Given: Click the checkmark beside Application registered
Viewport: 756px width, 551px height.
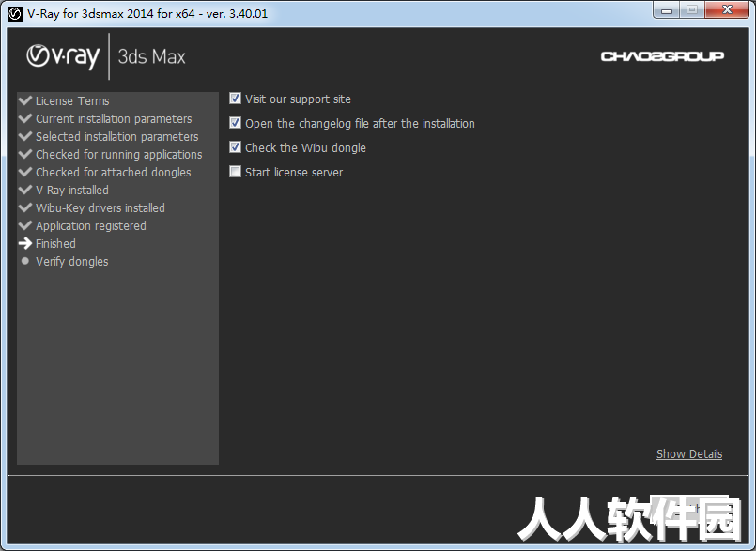Looking at the screenshot, I should point(25,225).
